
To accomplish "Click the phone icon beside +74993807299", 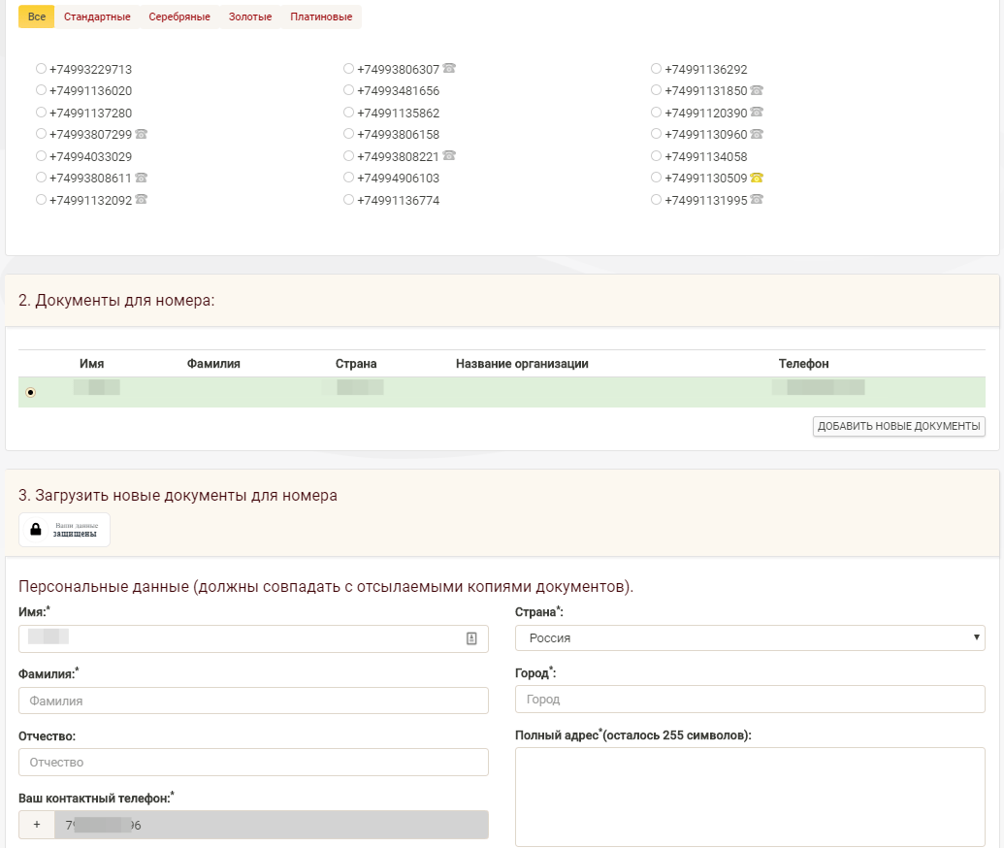I will pos(141,133).
